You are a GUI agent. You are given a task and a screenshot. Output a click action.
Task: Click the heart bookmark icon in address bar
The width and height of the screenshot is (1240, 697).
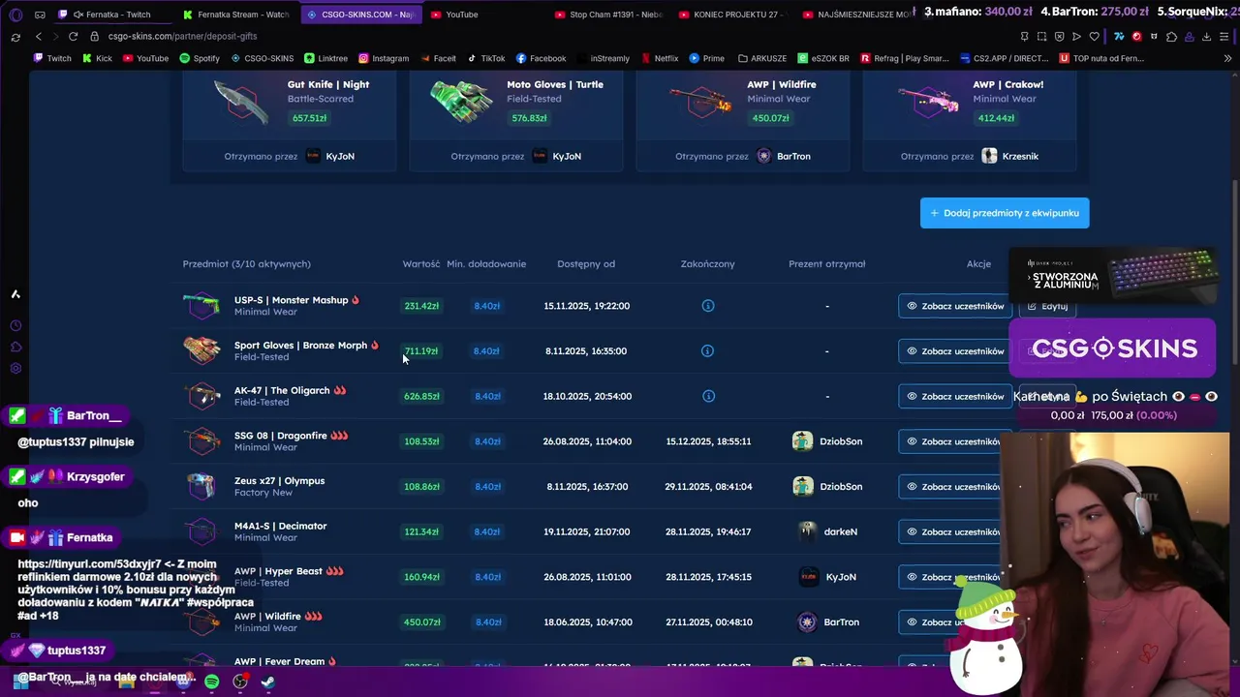1095,37
